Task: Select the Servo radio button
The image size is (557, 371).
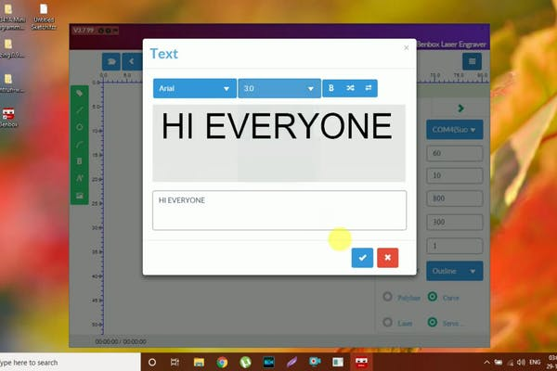Action: coord(433,323)
